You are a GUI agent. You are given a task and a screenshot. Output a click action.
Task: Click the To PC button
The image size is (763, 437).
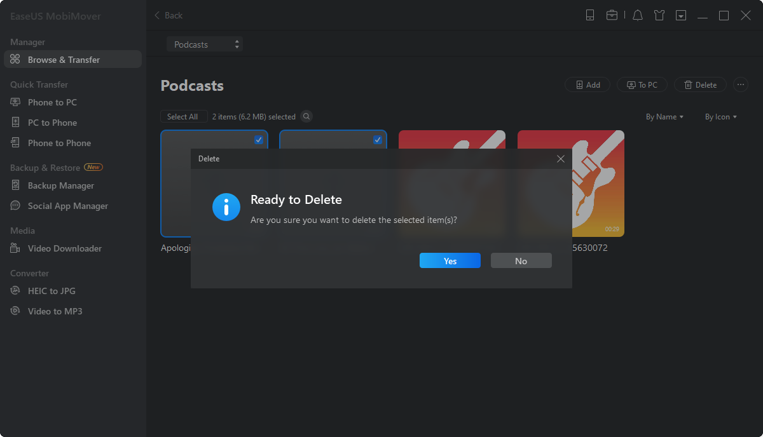642,84
